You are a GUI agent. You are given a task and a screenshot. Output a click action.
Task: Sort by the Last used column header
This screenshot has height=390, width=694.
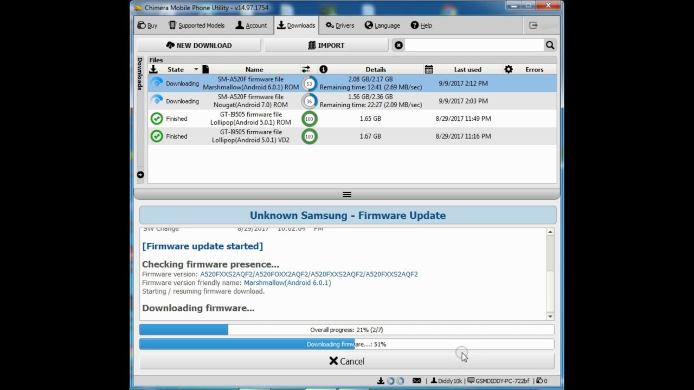pyautogui.click(x=467, y=69)
